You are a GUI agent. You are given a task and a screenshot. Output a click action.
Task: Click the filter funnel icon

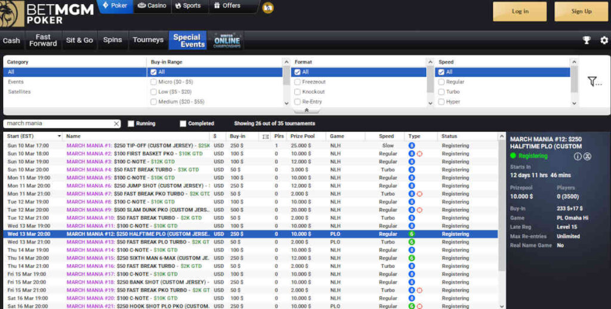[x=595, y=81]
